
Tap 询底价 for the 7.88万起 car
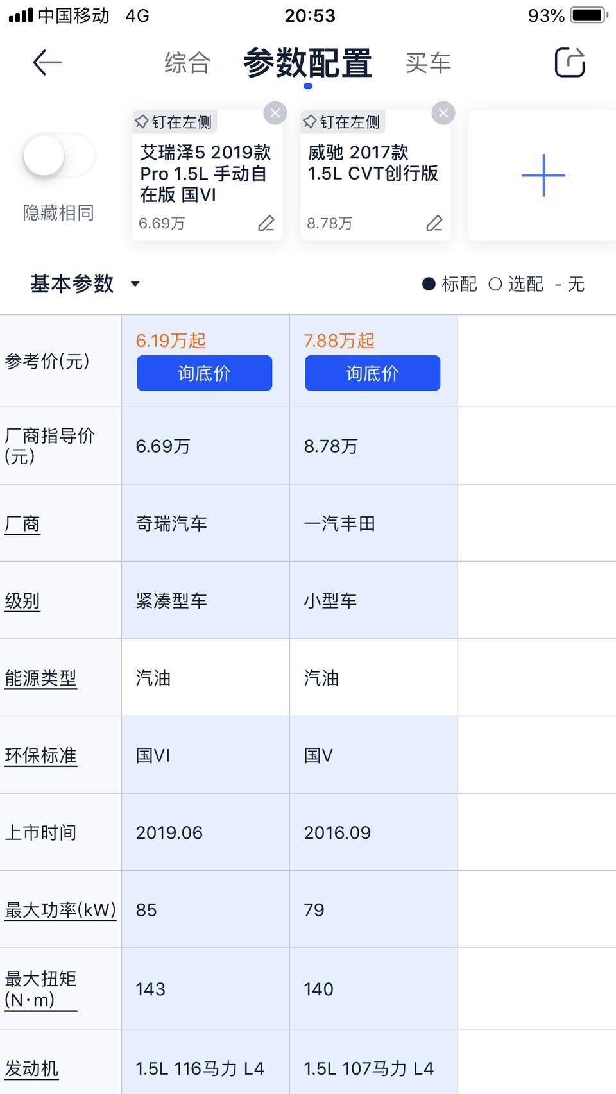(x=372, y=373)
